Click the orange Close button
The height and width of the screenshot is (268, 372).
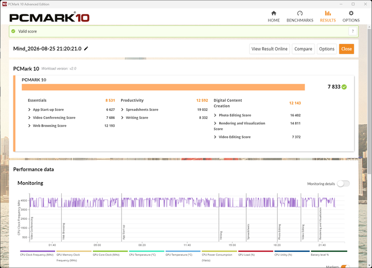tap(346, 49)
